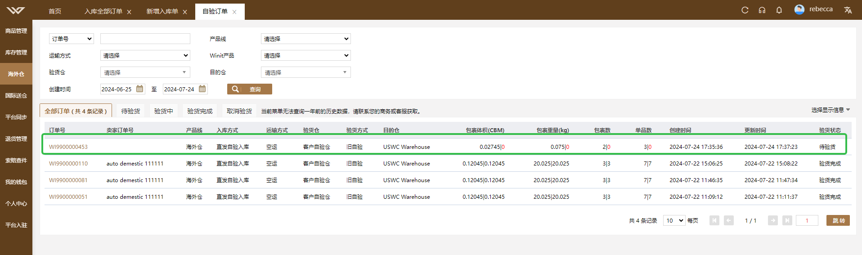Click creation time 2024-07-22 15:06:25
Screen dimensions: 862x255
[x=696, y=163]
